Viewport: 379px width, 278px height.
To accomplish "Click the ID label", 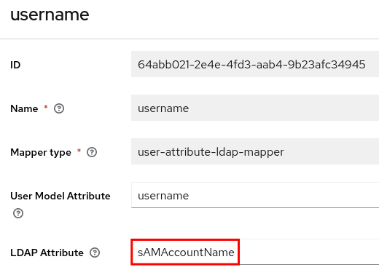I will tap(15, 65).
